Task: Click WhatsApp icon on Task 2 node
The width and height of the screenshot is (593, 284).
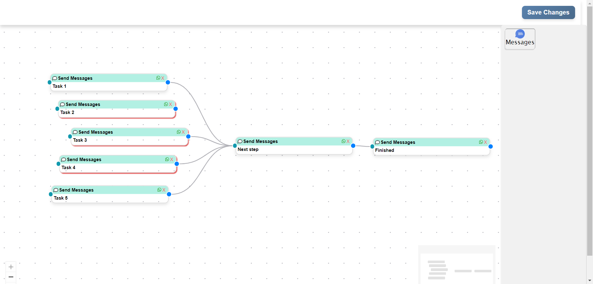Action: pyautogui.click(x=166, y=104)
